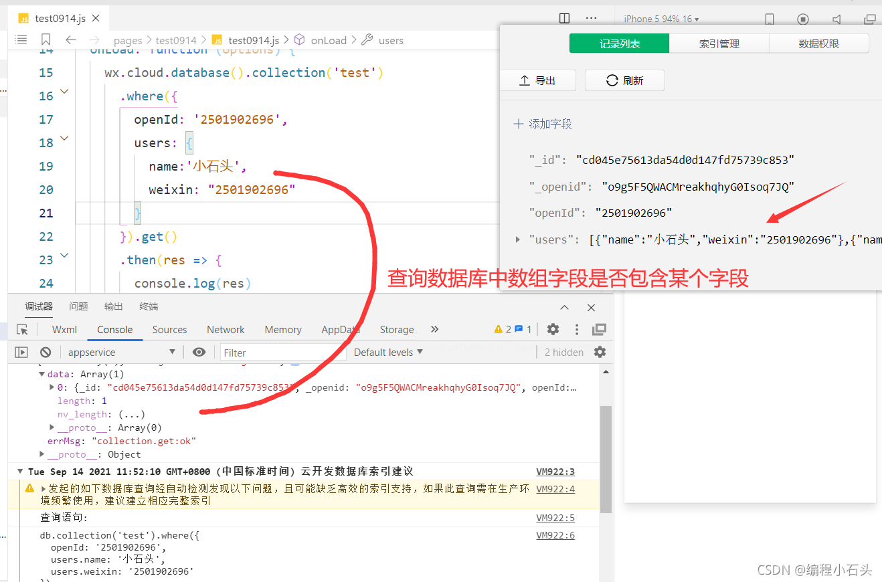The height and width of the screenshot is (582, 882).
Task: Select the inspect element tool in debugger
Action: point(22,329)
